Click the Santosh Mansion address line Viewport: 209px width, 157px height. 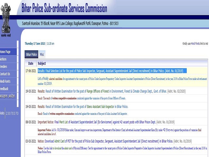point(70,24)
